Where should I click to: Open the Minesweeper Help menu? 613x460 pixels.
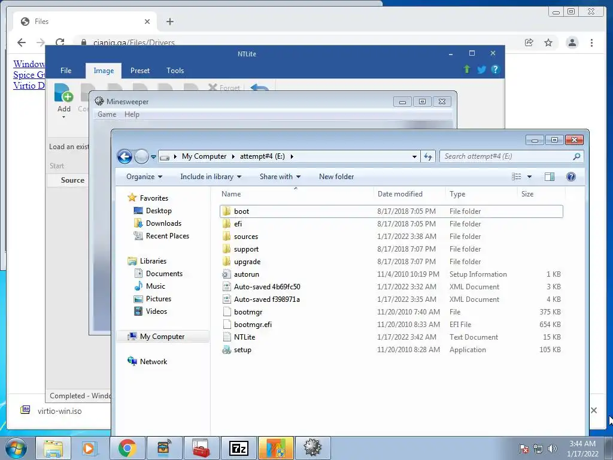pyautogui.click(x=132, y=114)
